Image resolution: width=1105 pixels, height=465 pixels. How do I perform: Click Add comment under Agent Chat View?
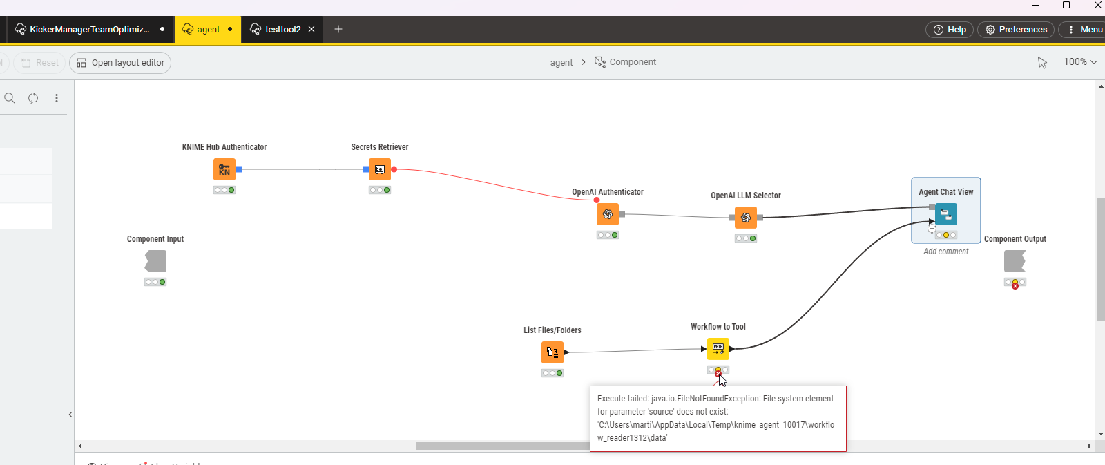point(945,252)
